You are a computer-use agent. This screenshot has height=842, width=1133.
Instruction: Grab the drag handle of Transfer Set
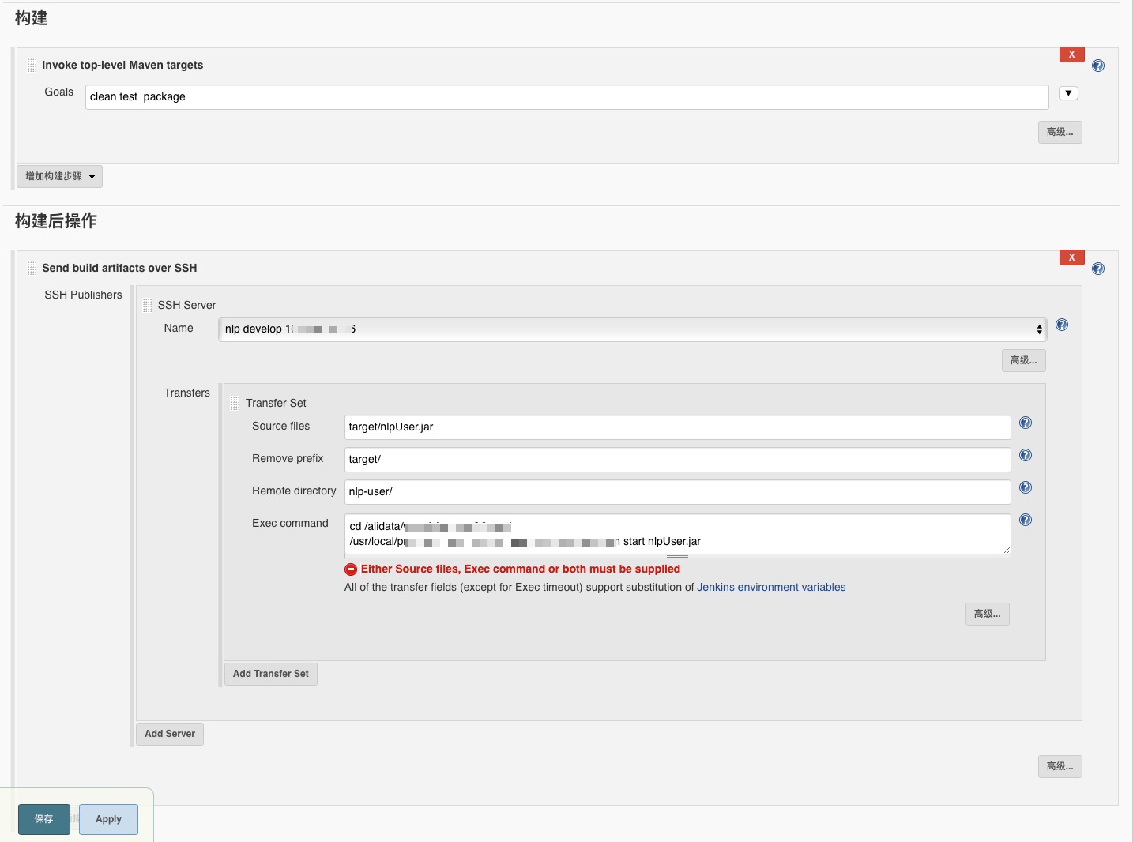point(235,403)
